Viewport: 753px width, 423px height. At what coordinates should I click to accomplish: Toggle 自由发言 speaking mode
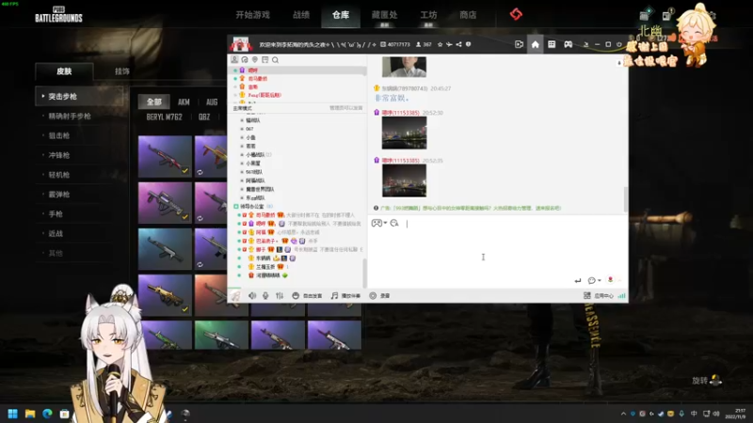coord(308,295)
